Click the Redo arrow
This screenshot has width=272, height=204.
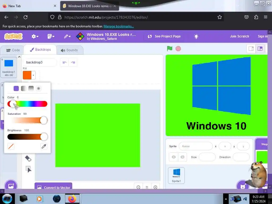(x=73, y=62)
